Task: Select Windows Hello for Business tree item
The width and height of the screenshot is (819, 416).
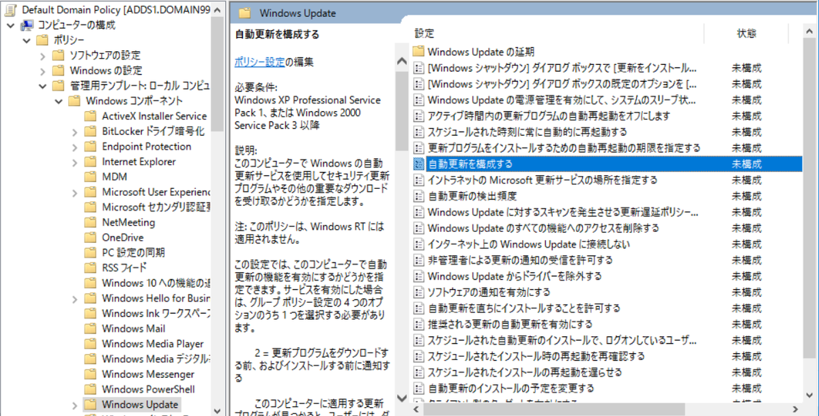Action: coord(156,298)
